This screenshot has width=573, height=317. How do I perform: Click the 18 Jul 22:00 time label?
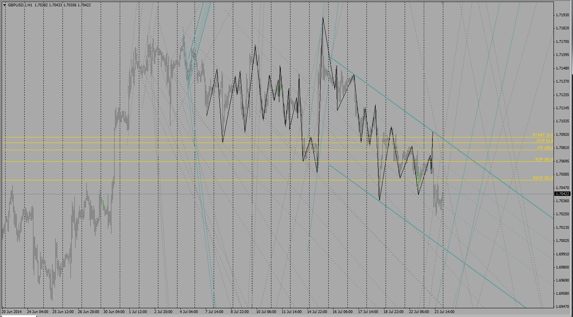coord(393,312)
